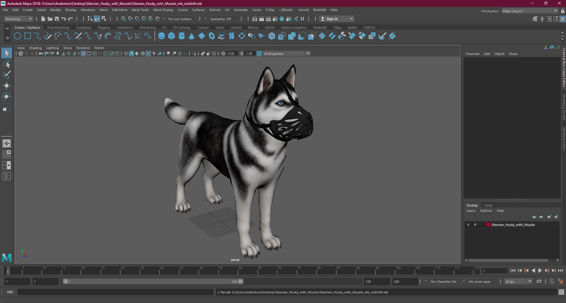Toggle the viewport grid display icon

click(83, 54)
